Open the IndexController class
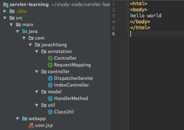 click(x=71, y=85)
